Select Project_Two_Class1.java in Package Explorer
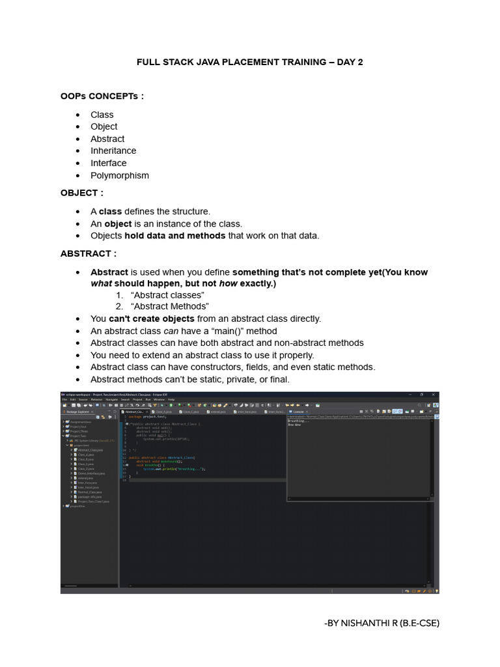 pos(94,502)
